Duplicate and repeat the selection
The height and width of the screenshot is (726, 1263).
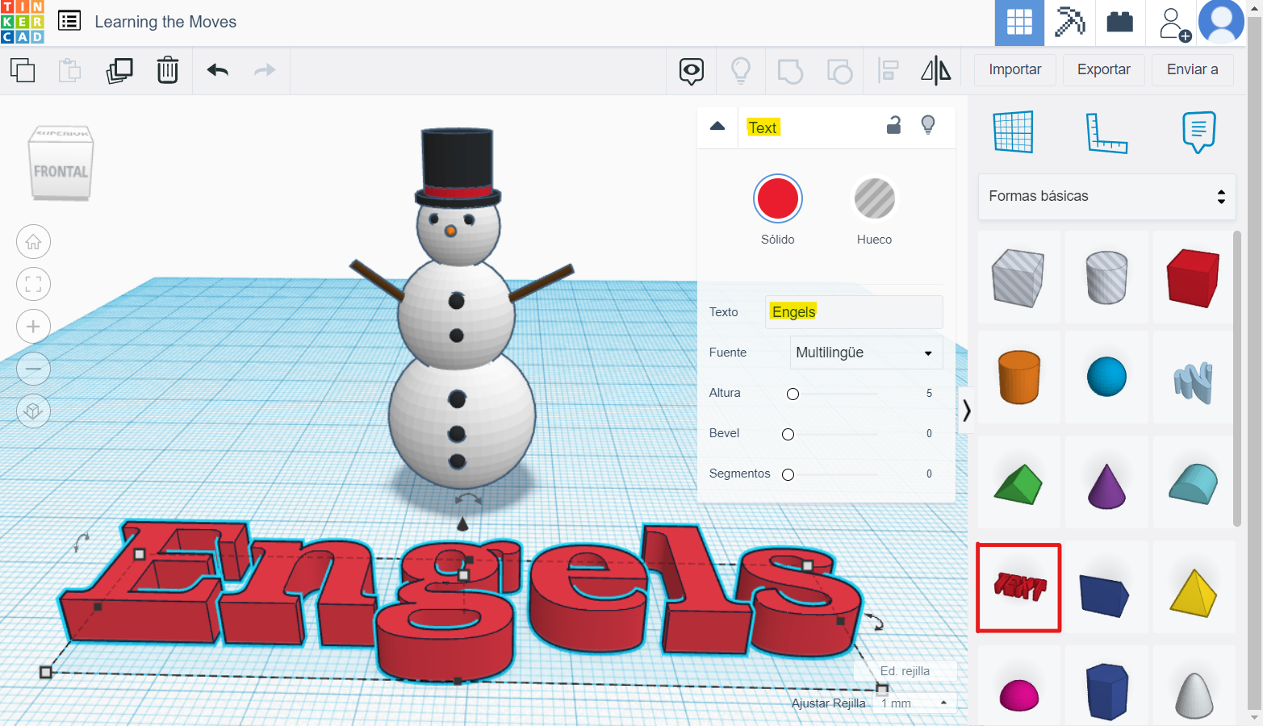pos(119,70)
